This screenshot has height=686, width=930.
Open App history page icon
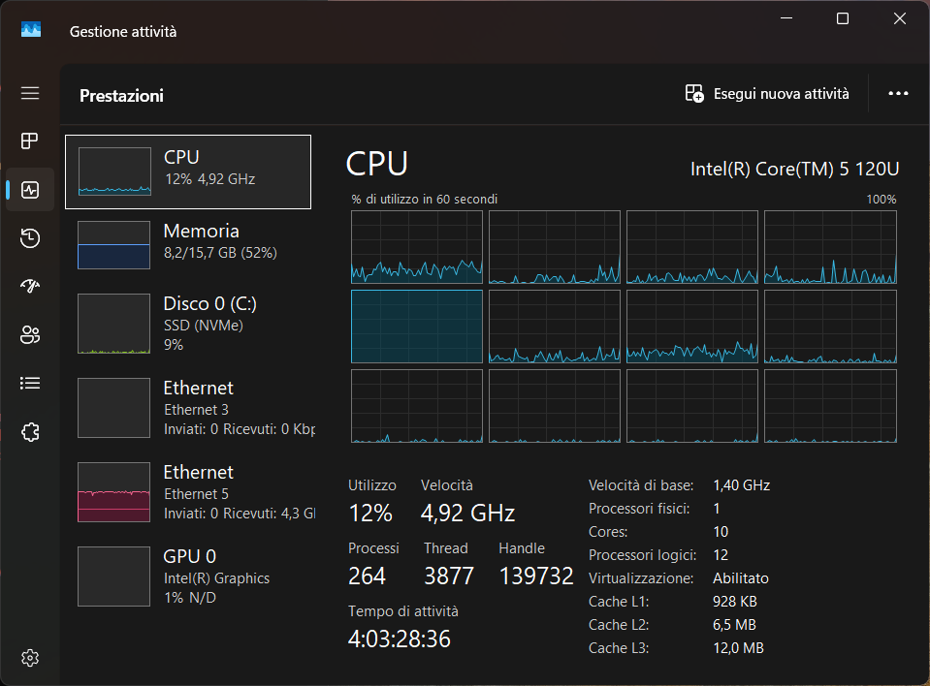[30, 238]
